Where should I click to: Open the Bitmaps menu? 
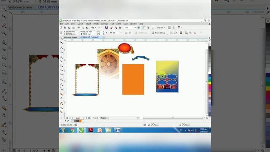click(x=105, y=24)
